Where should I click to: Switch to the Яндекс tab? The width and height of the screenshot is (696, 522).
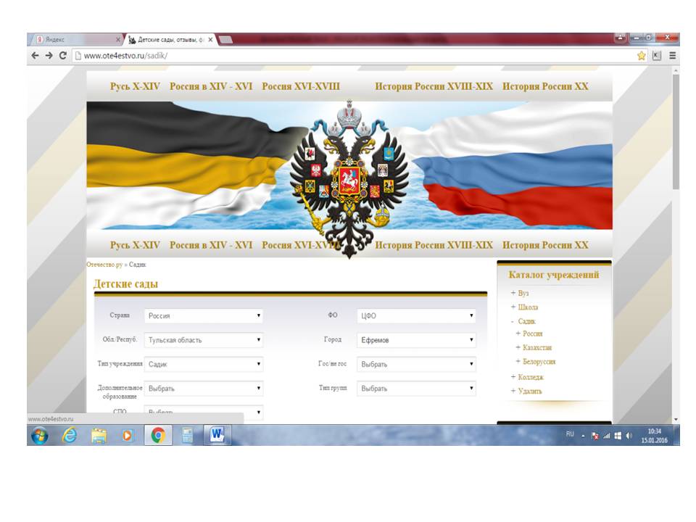(75, 39)
